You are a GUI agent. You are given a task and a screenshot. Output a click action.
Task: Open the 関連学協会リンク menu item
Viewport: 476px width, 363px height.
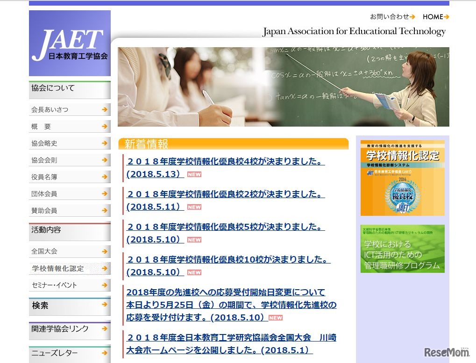(x=70, y=330)
